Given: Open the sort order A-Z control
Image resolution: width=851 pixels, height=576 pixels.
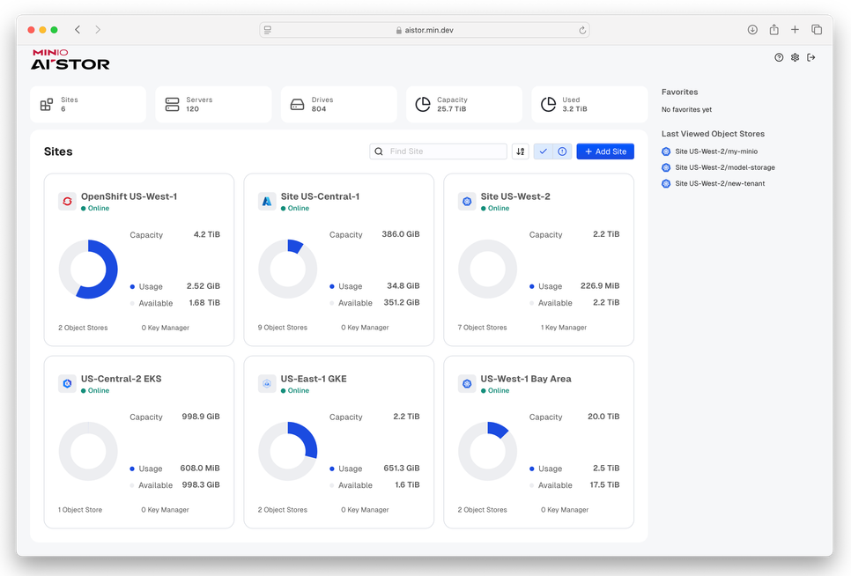Looking at the screenshot, I should coord(521,151).
